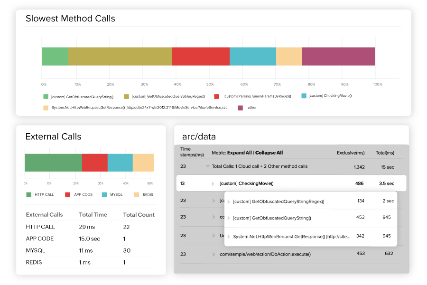Click green segment of Slowest Method Calls bar
Image resolution: width=427 pixels, height=285 pixels.
(x=55, y=56)
